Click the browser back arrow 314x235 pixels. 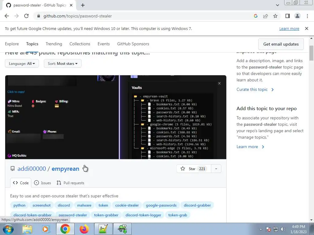coord(7,16)
